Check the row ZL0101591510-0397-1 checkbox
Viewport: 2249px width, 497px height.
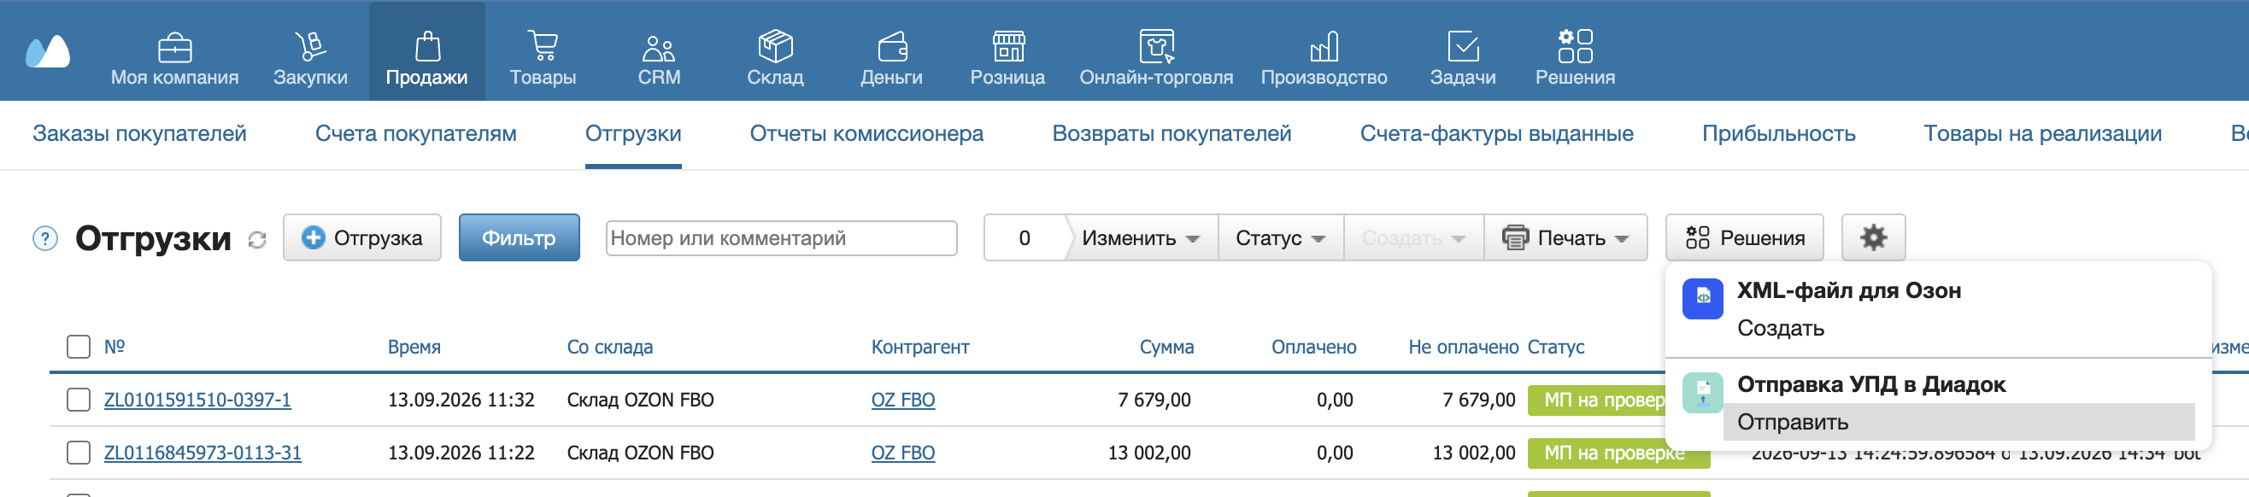79,400
